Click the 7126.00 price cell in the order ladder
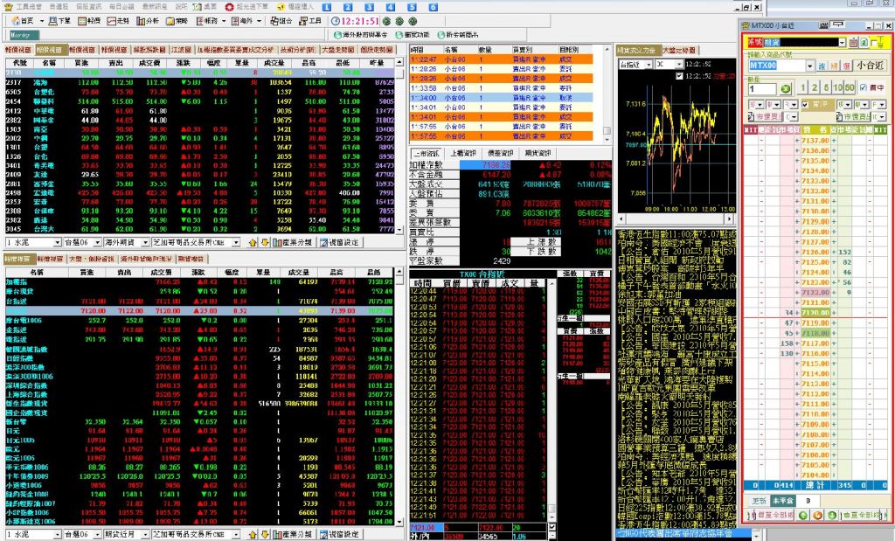Screen dimensions: 895x541 coord(815,252)
